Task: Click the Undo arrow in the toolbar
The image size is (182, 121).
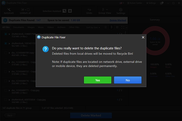Action: pos(89,11)
